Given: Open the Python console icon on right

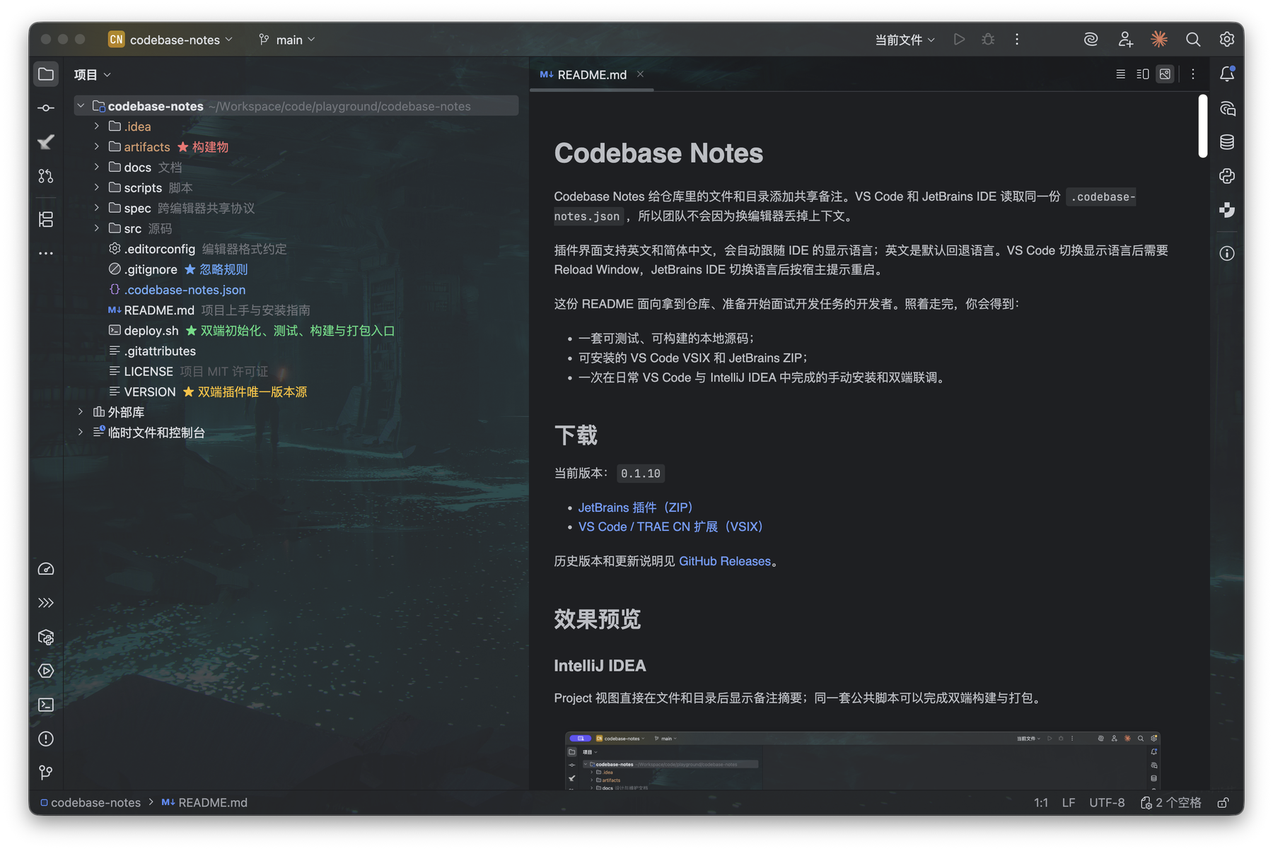Looking at the screenshot, I should pyautogui.click(x=1227, y=176).
